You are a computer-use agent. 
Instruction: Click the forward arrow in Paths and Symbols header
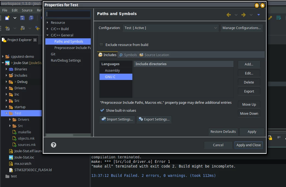coord(244,15)
